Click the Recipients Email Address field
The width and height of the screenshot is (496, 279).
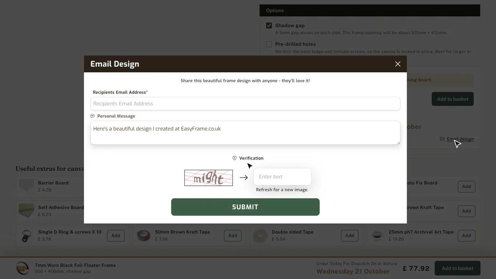245,104
